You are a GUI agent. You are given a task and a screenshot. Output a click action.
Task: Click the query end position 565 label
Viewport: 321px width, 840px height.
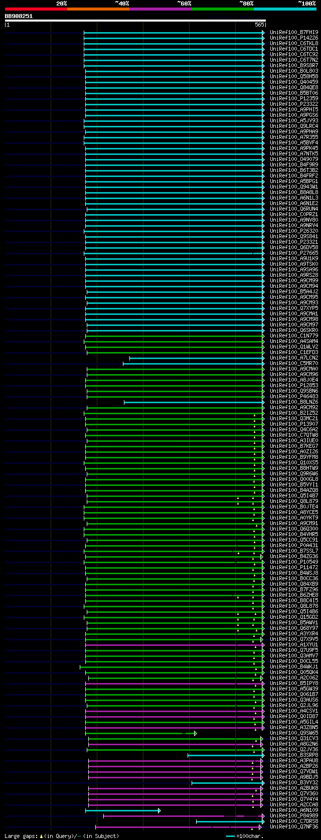coord(259,25)
